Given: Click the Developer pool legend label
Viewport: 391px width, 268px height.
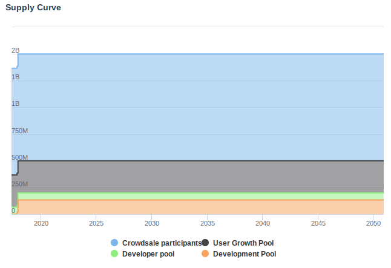Looking at the screenshot, I should coord(148,254).
